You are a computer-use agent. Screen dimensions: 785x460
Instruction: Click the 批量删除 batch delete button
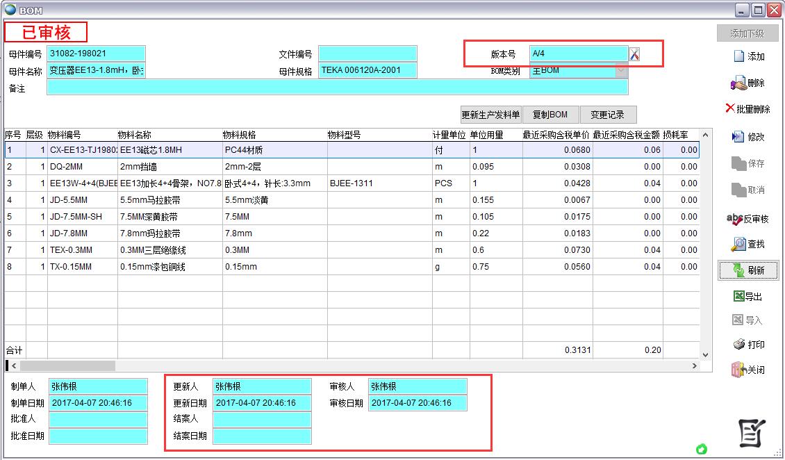tap(747, 109)
